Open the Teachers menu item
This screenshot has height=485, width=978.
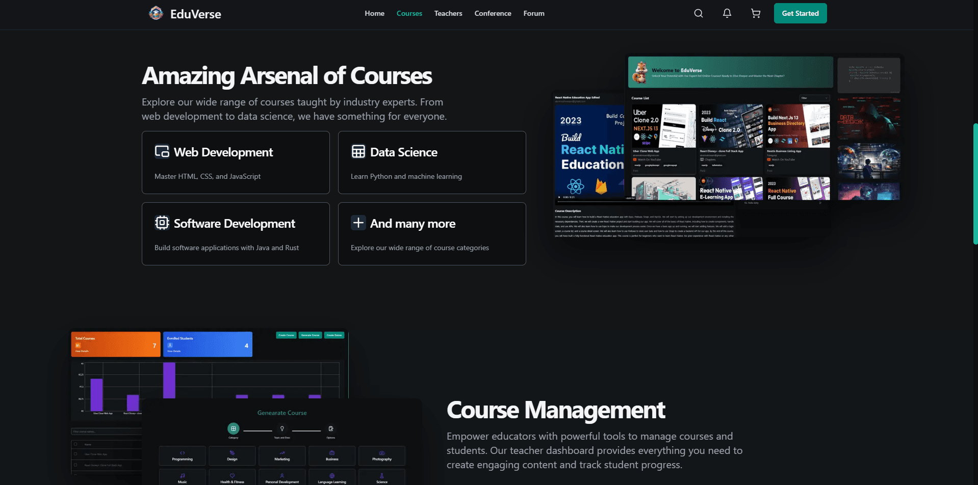pyautogui.click(x=448, y=13)
